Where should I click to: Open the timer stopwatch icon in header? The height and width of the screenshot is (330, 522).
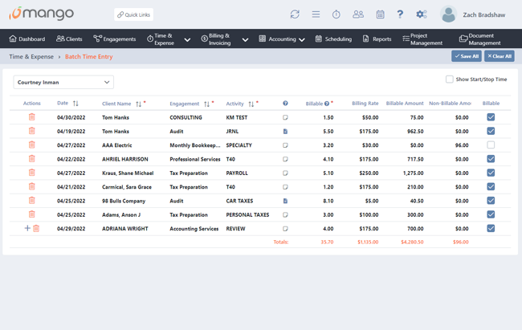coord(336,14)
